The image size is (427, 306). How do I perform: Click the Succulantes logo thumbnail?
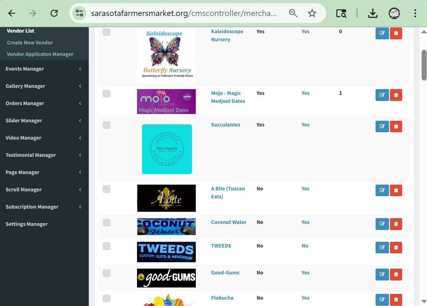pyautogui.click(x=167, y=149)
